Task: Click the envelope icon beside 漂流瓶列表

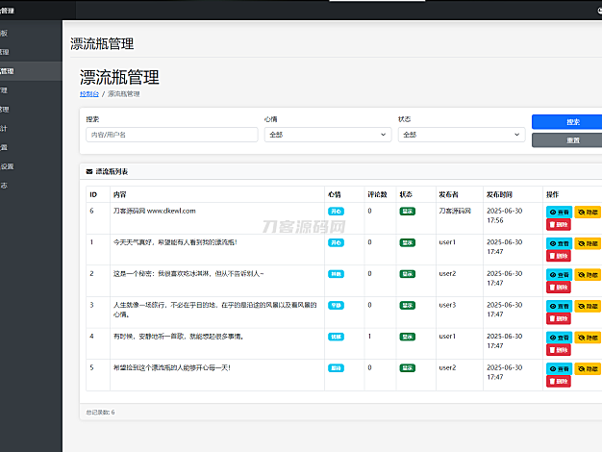Action: coord(89,171)
